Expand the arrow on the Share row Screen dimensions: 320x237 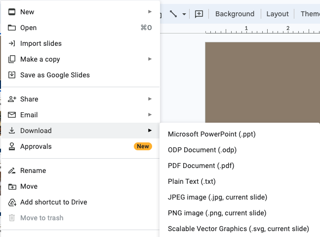pyautogui.click(x=150, y=99)
